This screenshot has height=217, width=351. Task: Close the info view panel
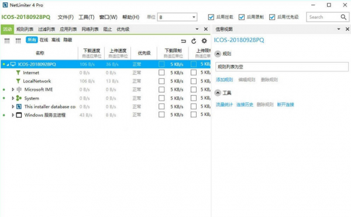click(x=347, y=29)
